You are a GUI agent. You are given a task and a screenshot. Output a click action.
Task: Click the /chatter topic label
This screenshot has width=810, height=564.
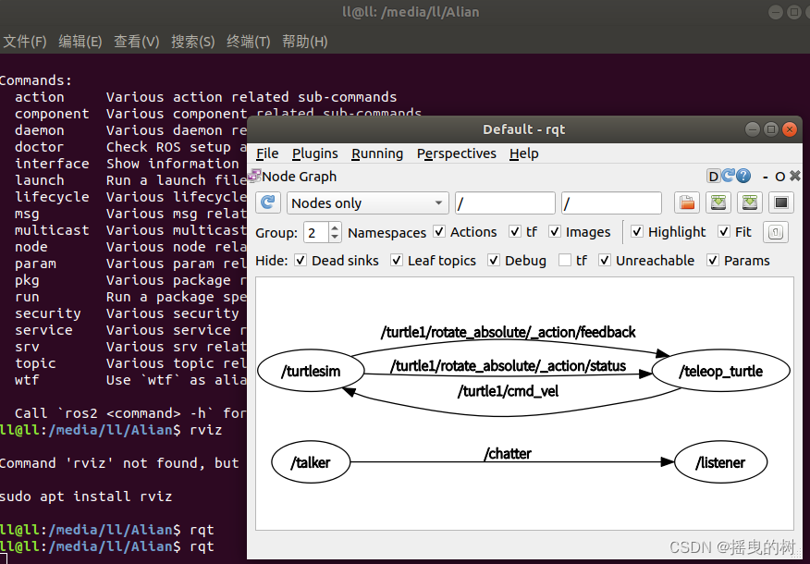coord(508,453)
